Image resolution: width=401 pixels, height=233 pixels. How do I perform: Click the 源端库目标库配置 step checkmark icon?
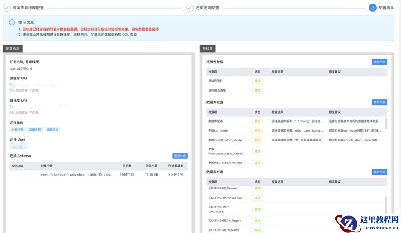tap(7, 8)
